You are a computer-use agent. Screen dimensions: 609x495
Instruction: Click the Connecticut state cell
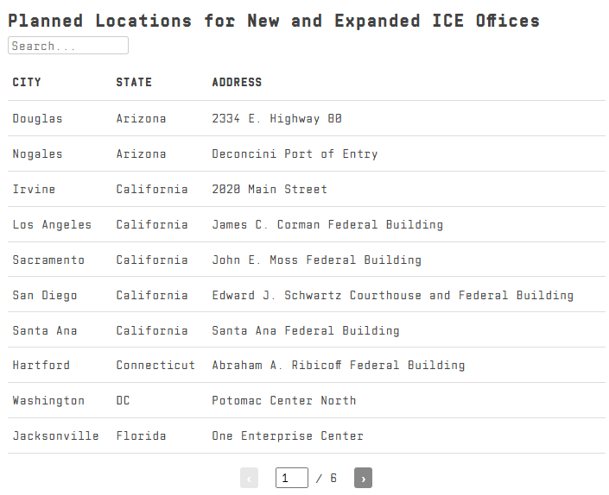(155, 366)
